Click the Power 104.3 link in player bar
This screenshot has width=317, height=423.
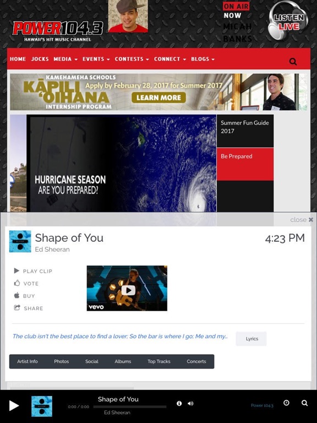coord(262,405)
